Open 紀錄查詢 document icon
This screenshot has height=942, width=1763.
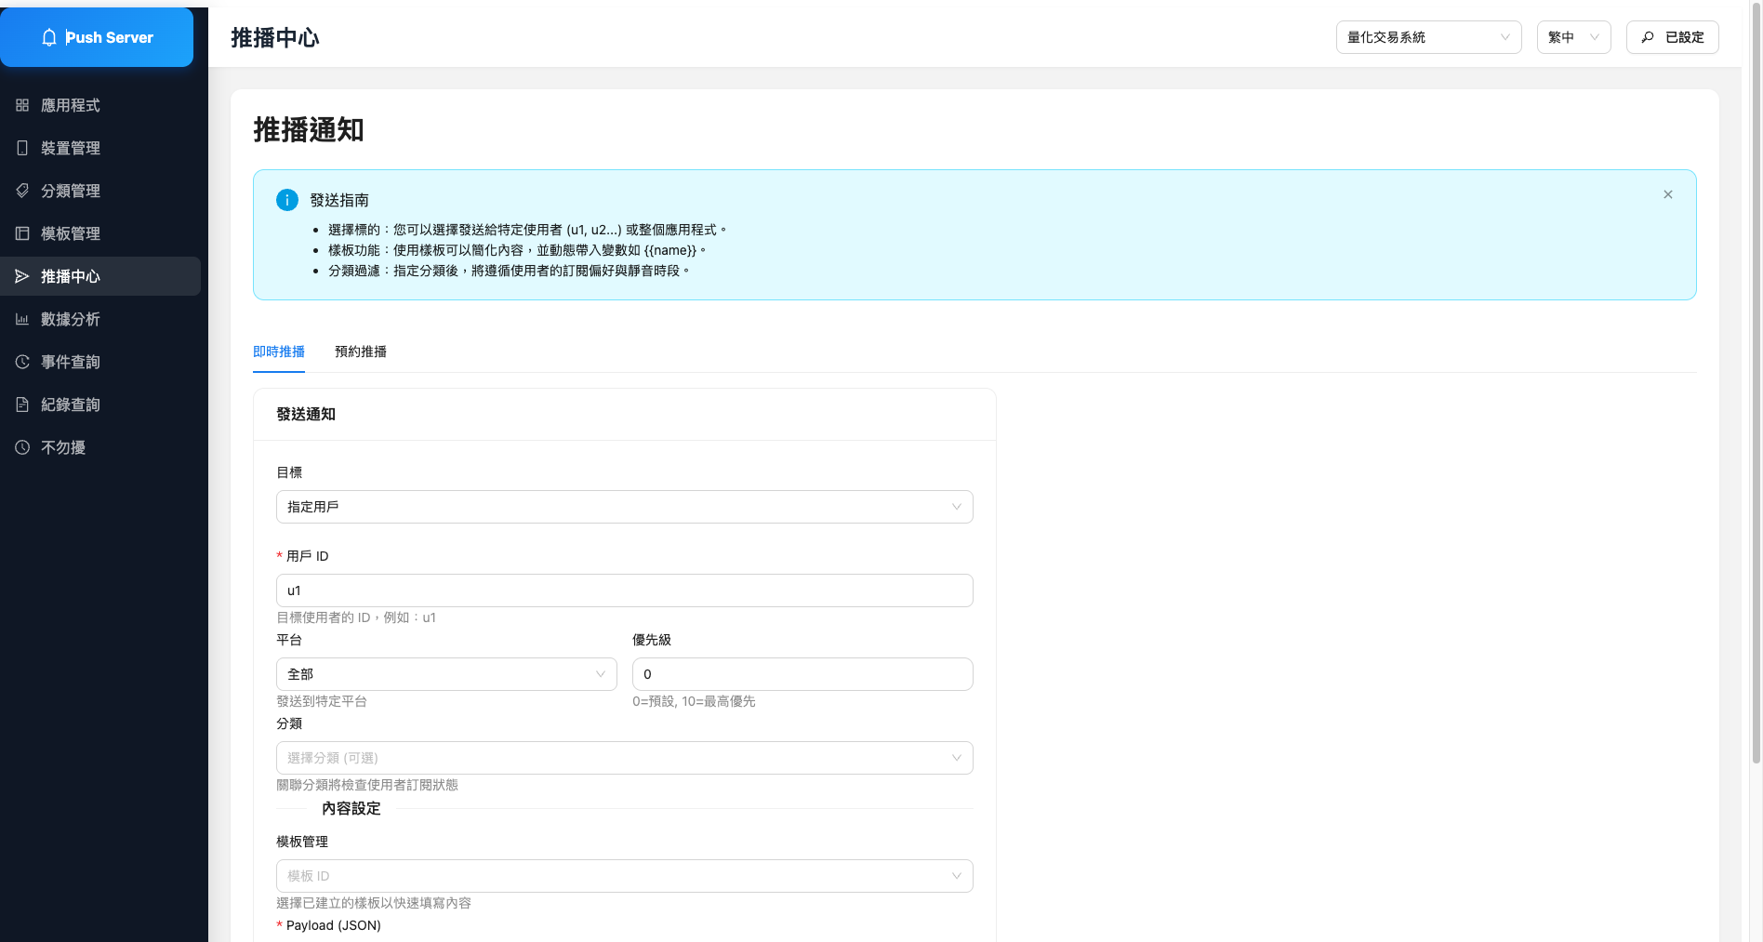pos(22,405)
